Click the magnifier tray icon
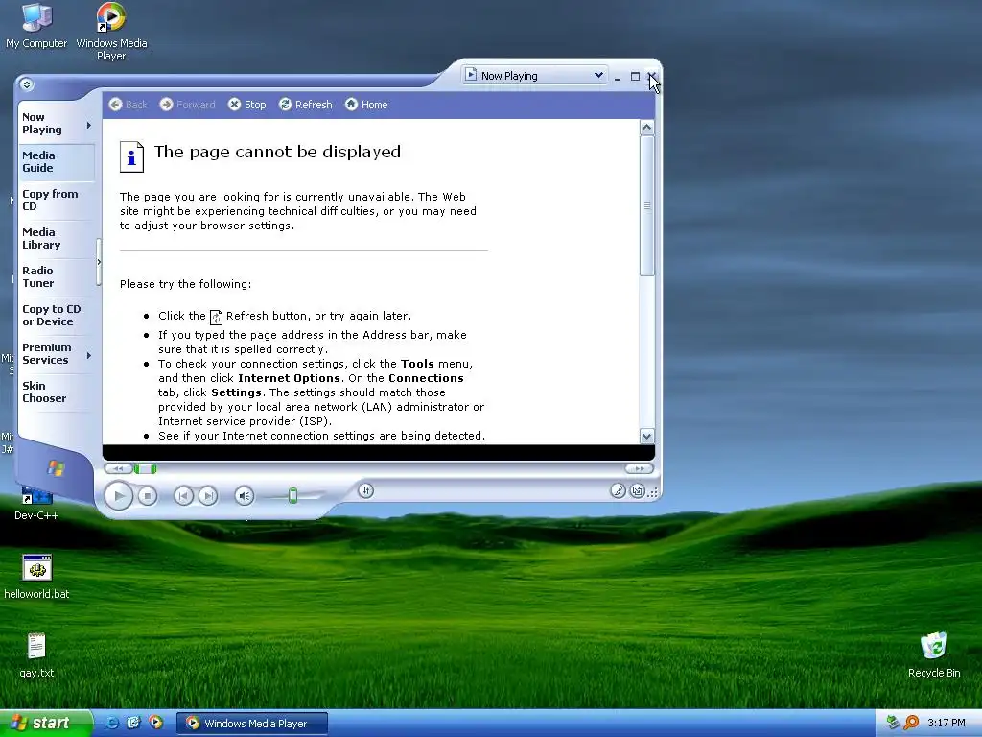 (x=911, y=723)
